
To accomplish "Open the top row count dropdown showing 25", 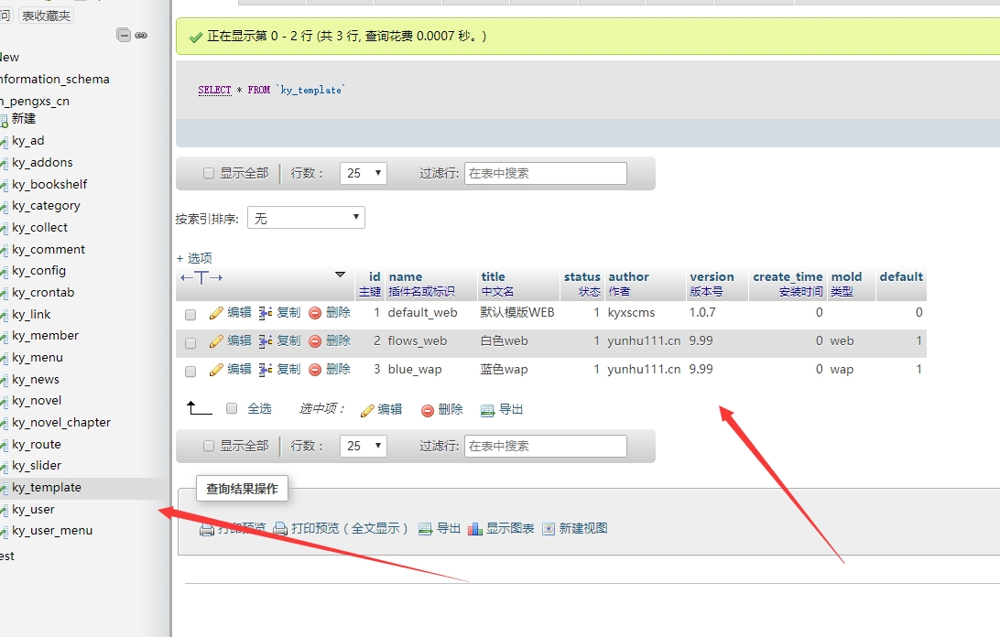I will [363, 173].
